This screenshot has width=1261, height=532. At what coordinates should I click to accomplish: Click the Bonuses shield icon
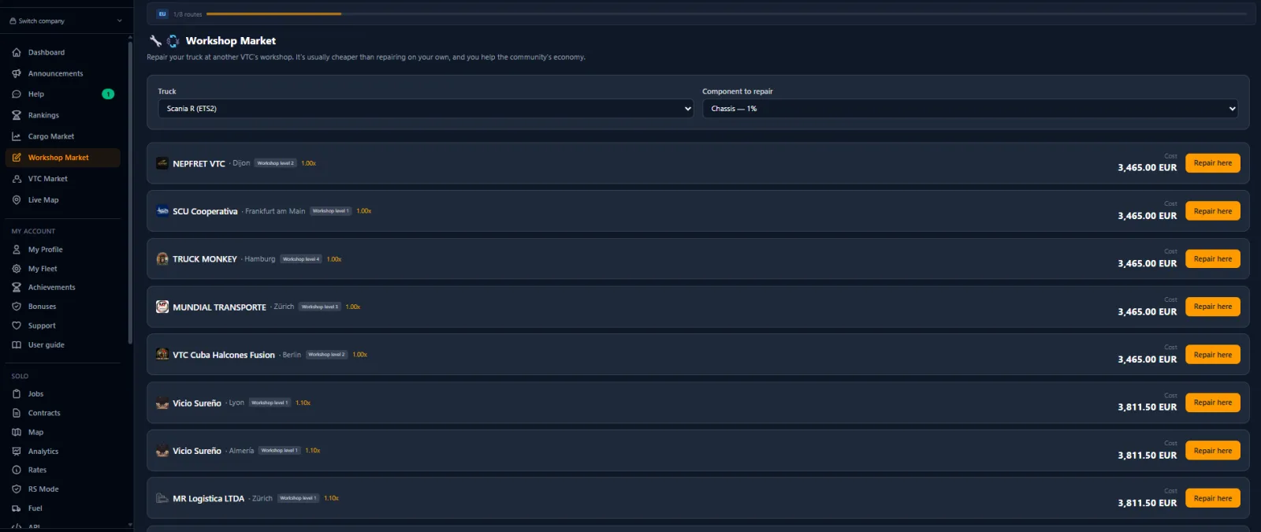click(x=17, y=307)
